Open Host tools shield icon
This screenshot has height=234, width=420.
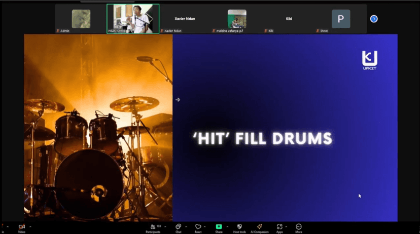tap(239, 227)
